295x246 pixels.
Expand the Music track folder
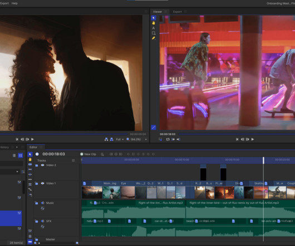tap(37, 203)
